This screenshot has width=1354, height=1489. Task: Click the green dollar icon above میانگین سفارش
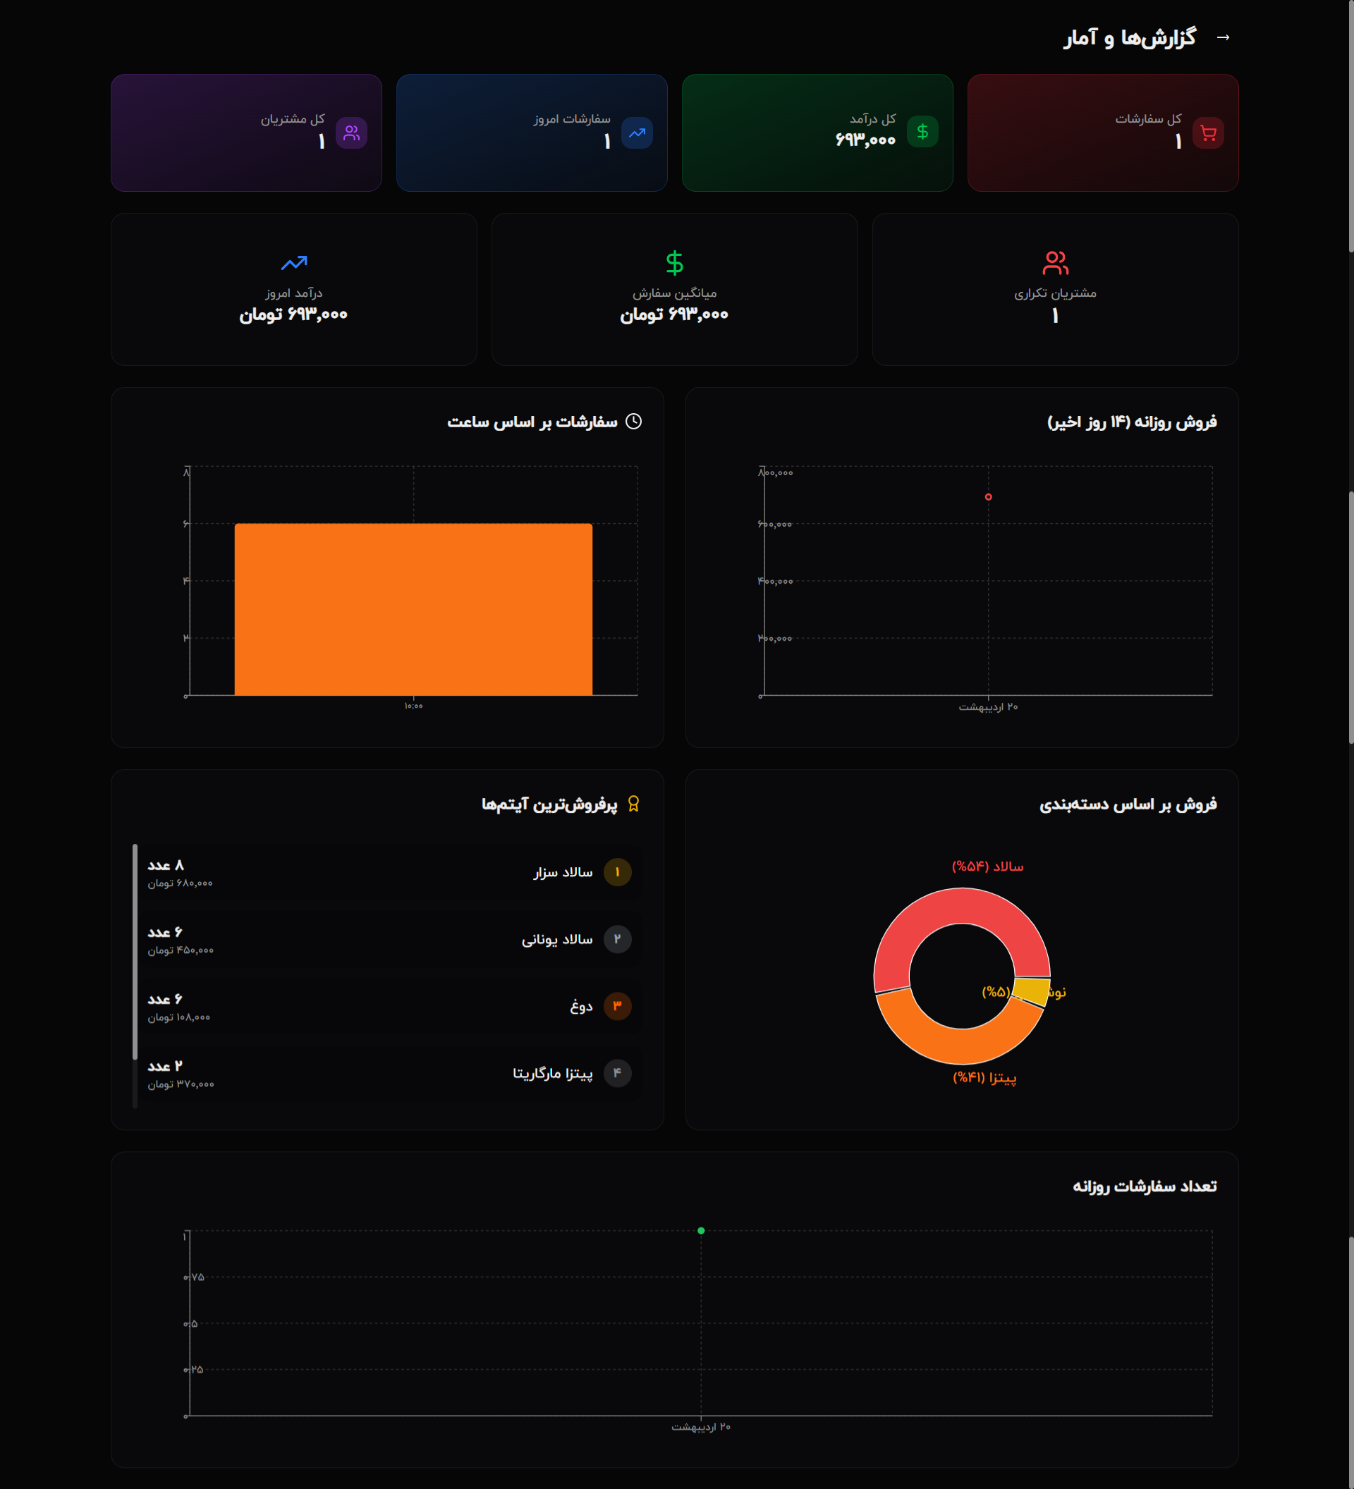coord(674,263)
